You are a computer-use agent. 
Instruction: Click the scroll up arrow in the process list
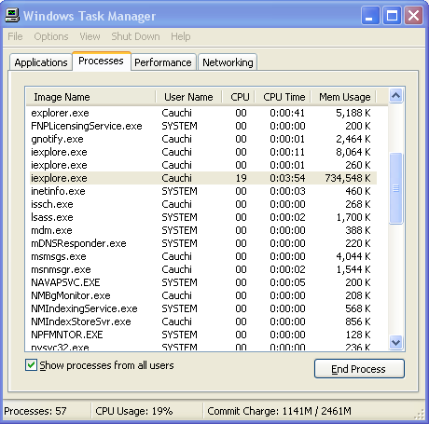pos(395,96)
